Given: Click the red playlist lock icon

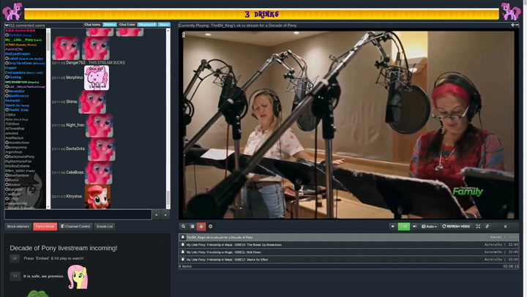Looking at the screenshot, I should [201, 227].
